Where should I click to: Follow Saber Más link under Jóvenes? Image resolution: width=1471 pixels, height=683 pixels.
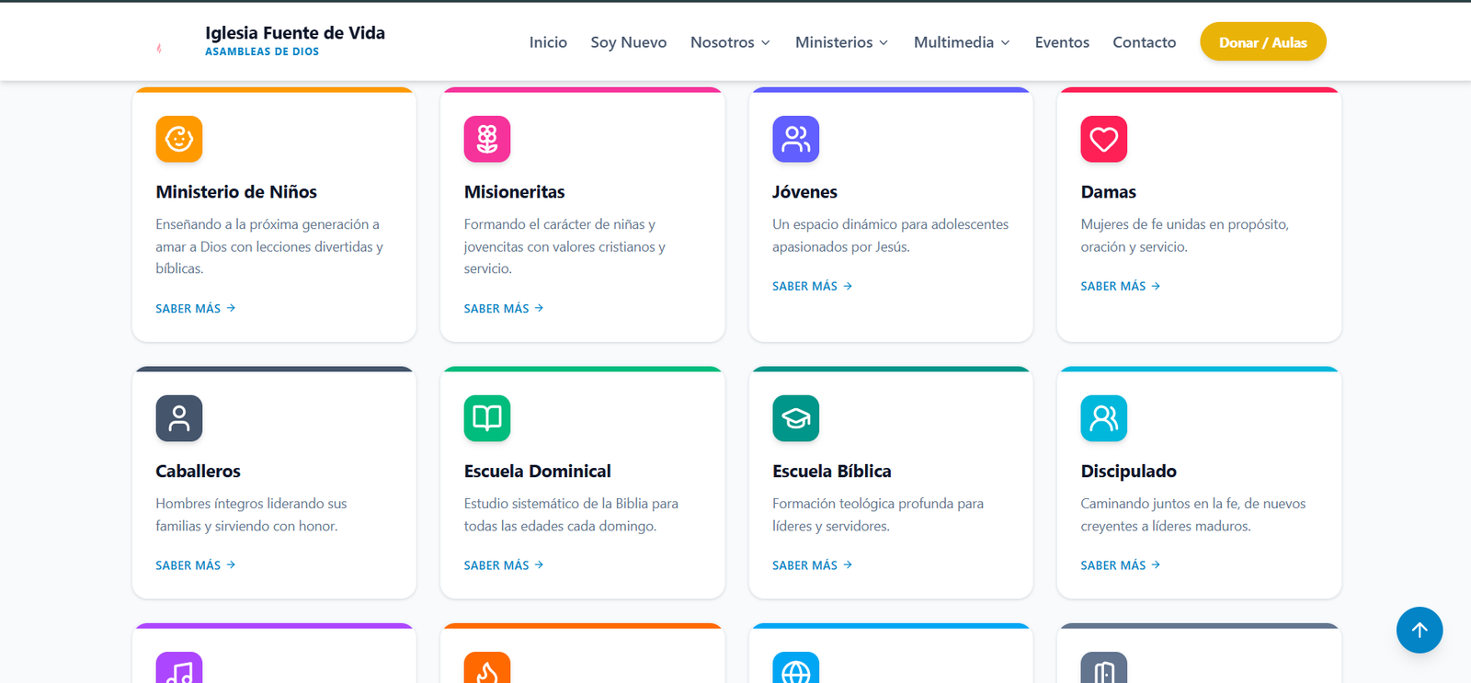[813, 286]
